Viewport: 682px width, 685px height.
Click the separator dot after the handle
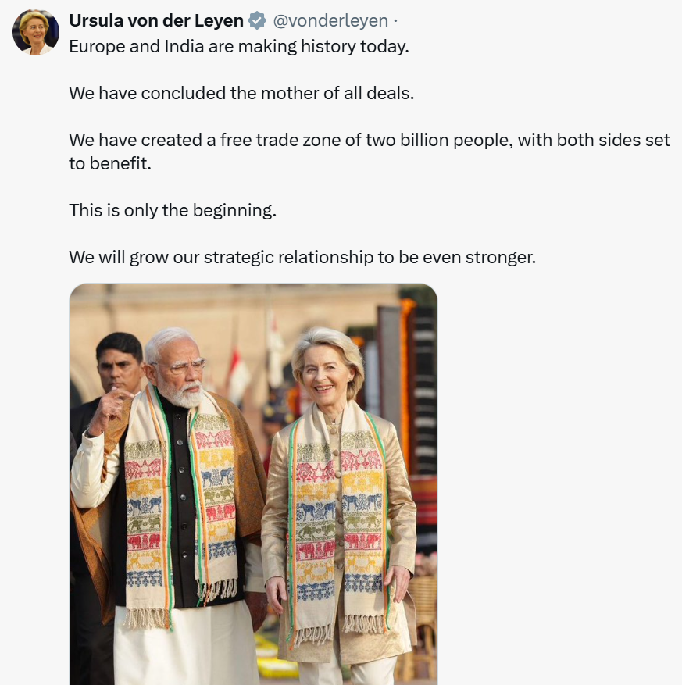(395, 21)
